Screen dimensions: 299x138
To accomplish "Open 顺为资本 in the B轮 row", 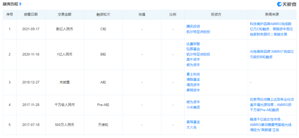I will point(193,65).
